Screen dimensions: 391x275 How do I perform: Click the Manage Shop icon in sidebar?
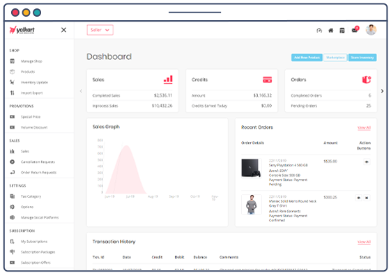point(13,61)
